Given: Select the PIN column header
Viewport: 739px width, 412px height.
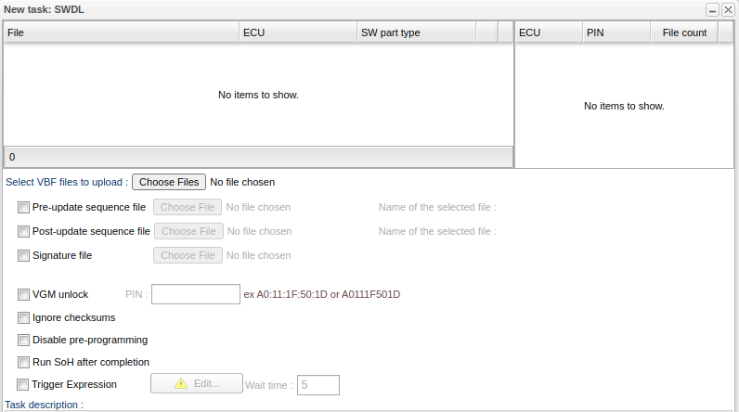Looking at the screenshot, I should click(x=616, y=32).
